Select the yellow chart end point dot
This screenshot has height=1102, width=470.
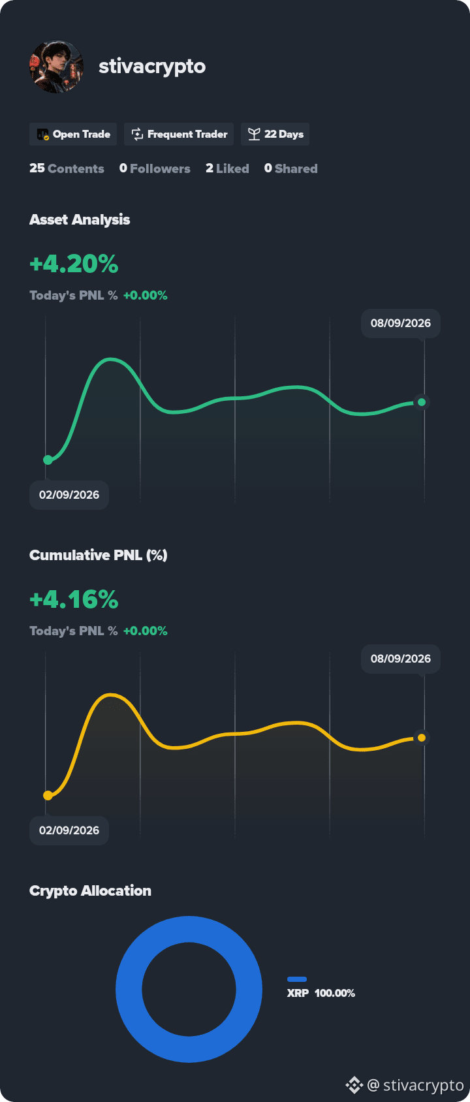[422, 738]
